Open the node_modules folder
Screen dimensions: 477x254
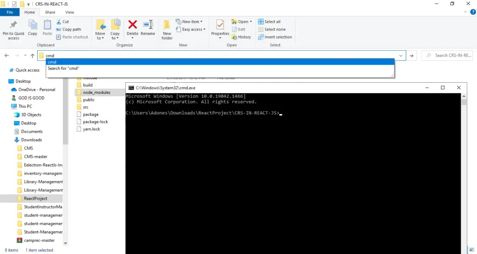(x=96, y=93)
